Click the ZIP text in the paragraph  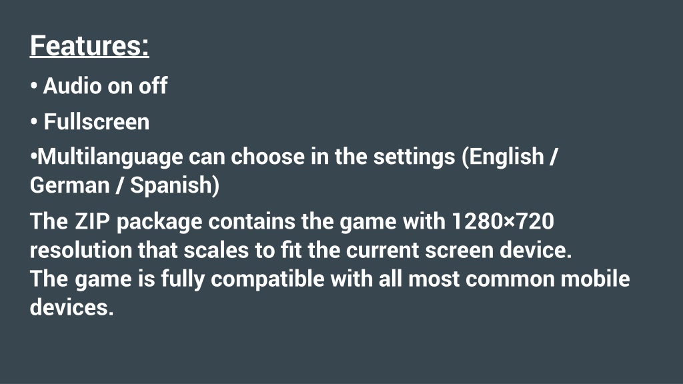click(92, 221)
